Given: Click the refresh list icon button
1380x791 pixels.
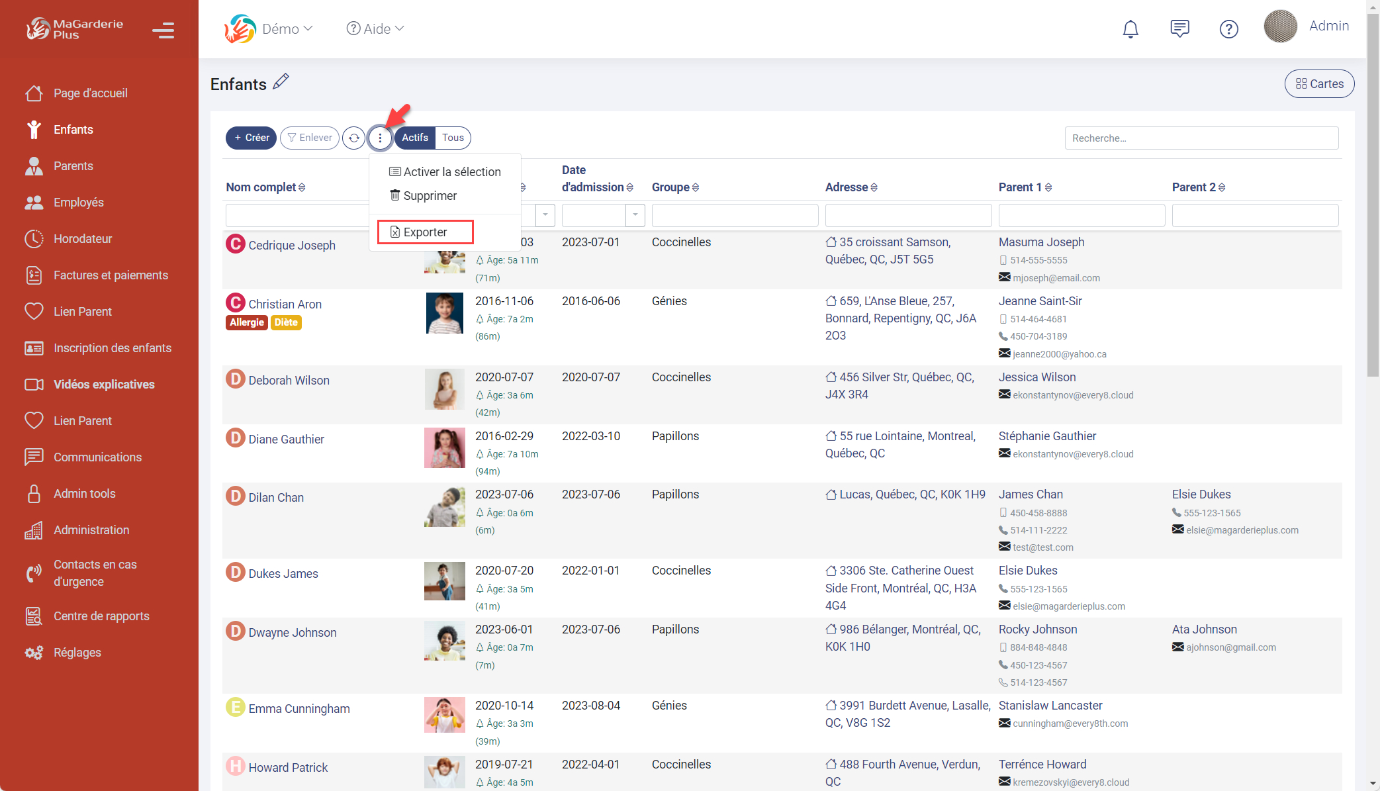Looking at the screenshot, I should pyautogui.click(x=354, y=138).
